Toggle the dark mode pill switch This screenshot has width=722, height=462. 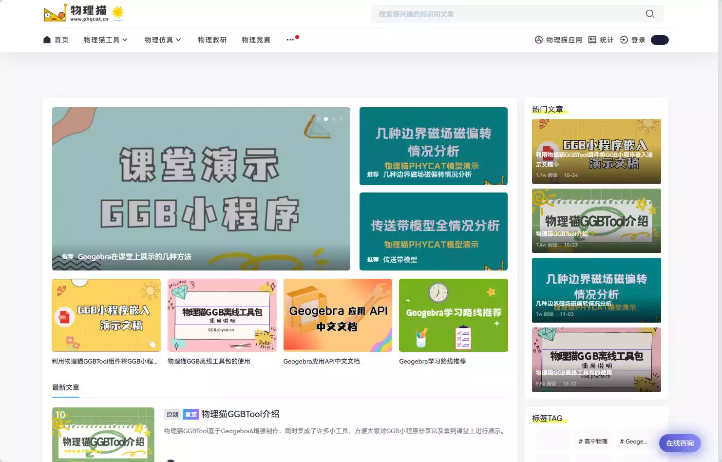[x=660, y=40]
